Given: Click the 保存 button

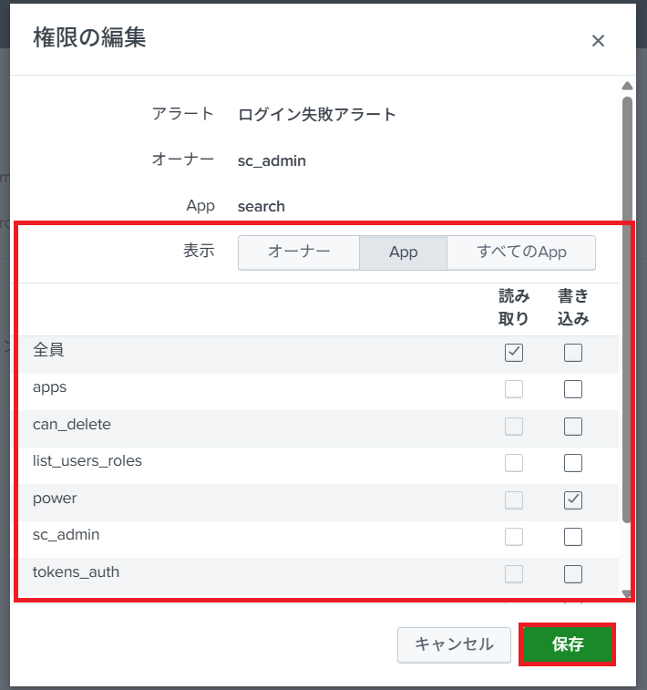Looking at the screenshot, I should (567, 644).
